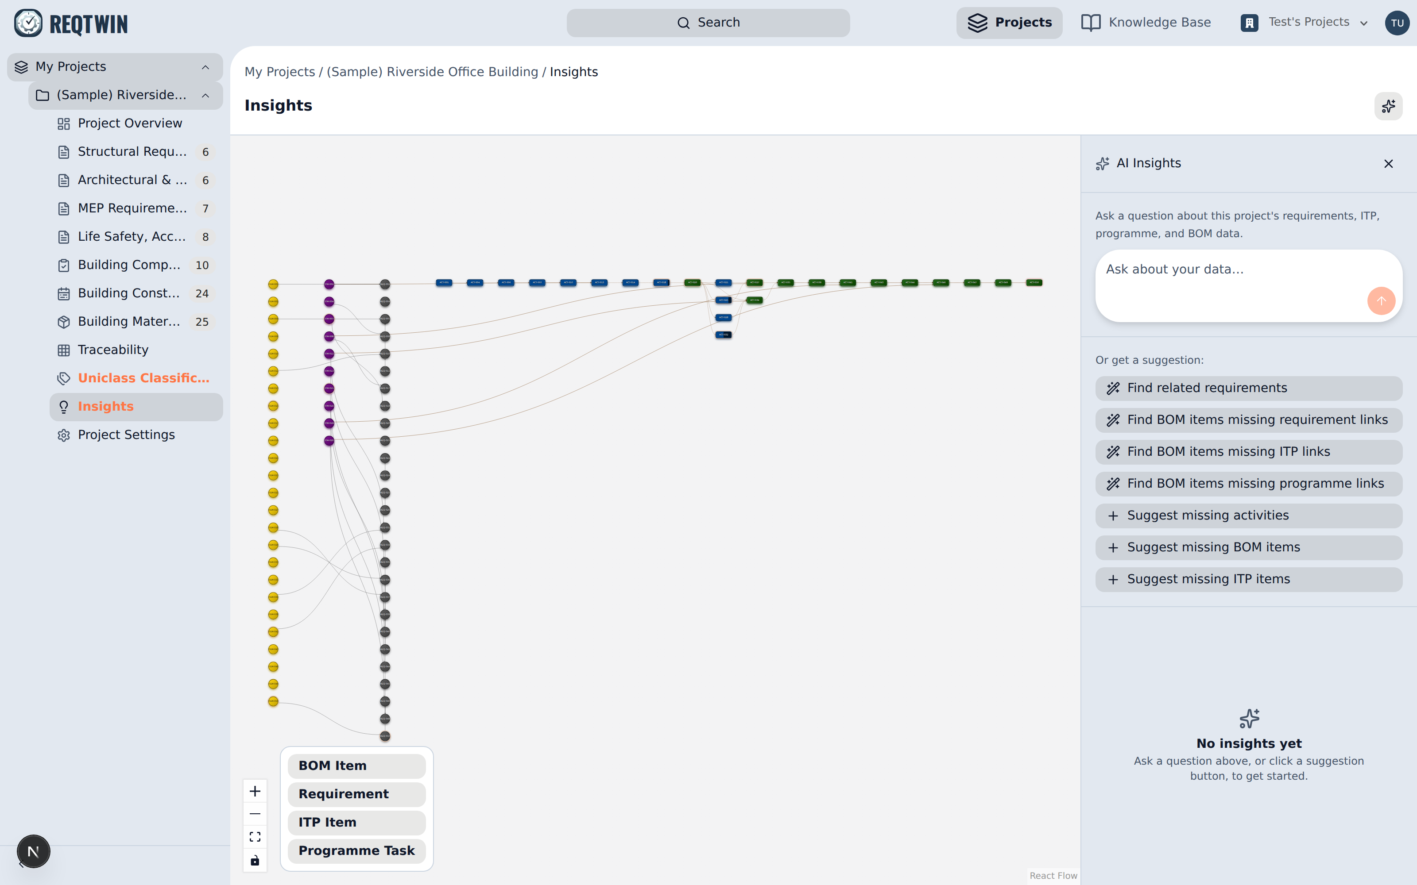Select the topmost yellow BOM node
The width and height of the screenshot is (1417, 885).
click(273, 285)
